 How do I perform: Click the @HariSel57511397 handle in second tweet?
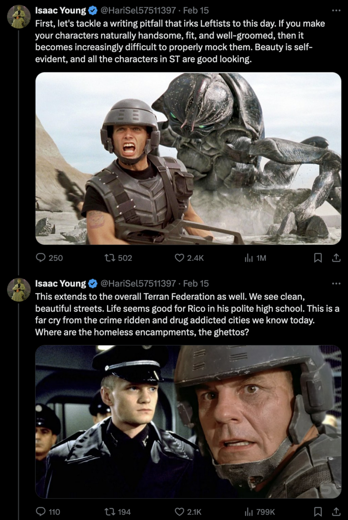point(138,284)
